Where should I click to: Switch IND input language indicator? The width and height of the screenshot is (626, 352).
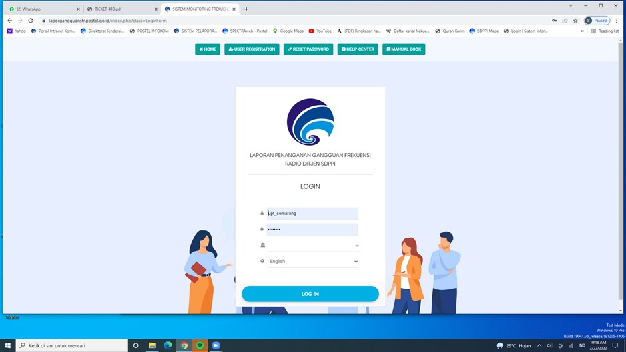tap(581, 345)
